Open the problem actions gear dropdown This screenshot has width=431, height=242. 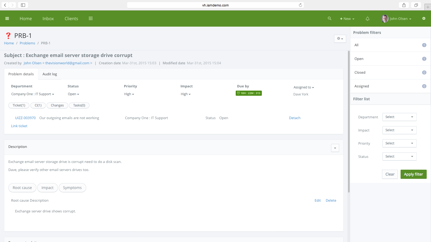340,39
